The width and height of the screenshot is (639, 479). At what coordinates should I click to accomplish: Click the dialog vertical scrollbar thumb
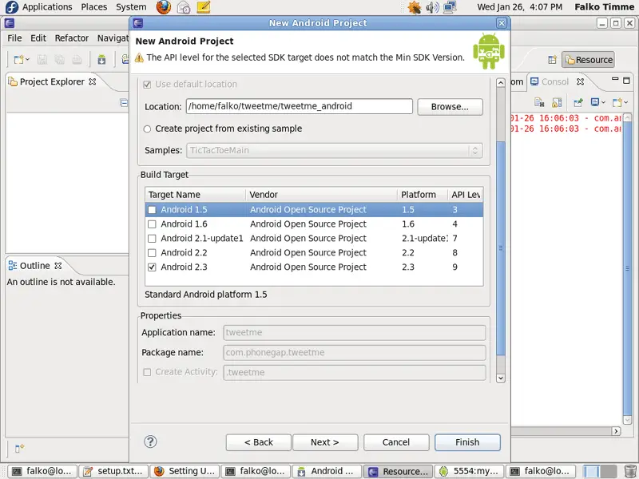(501, 248)
